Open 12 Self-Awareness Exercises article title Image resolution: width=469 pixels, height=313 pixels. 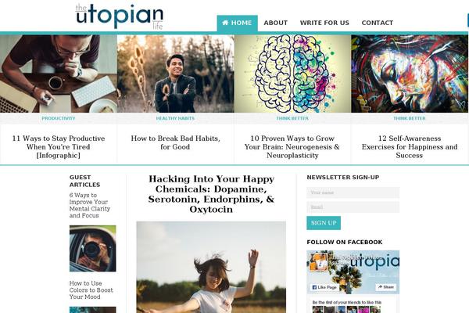click(410, 147)
